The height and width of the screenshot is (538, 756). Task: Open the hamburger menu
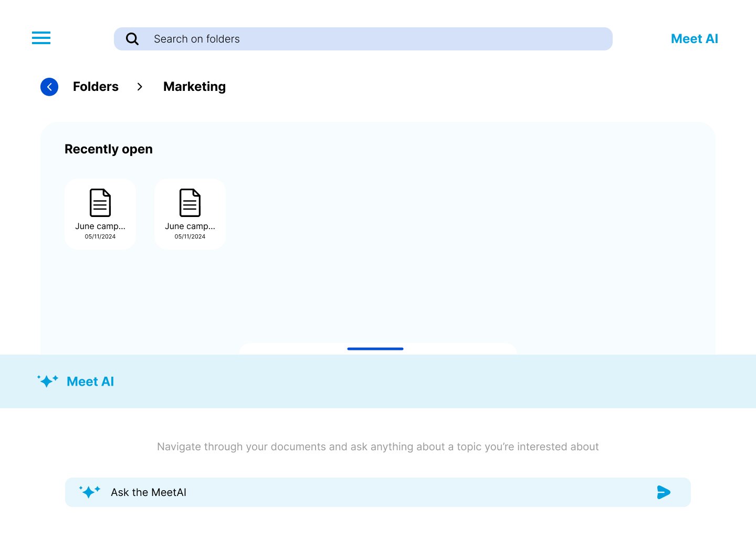tap(41, 38)
